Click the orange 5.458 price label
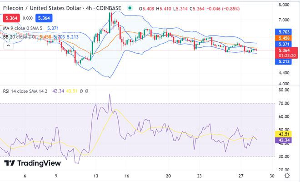Image resolution: width=300 pixels, height=182 pixels. click(x=285, y=38)
